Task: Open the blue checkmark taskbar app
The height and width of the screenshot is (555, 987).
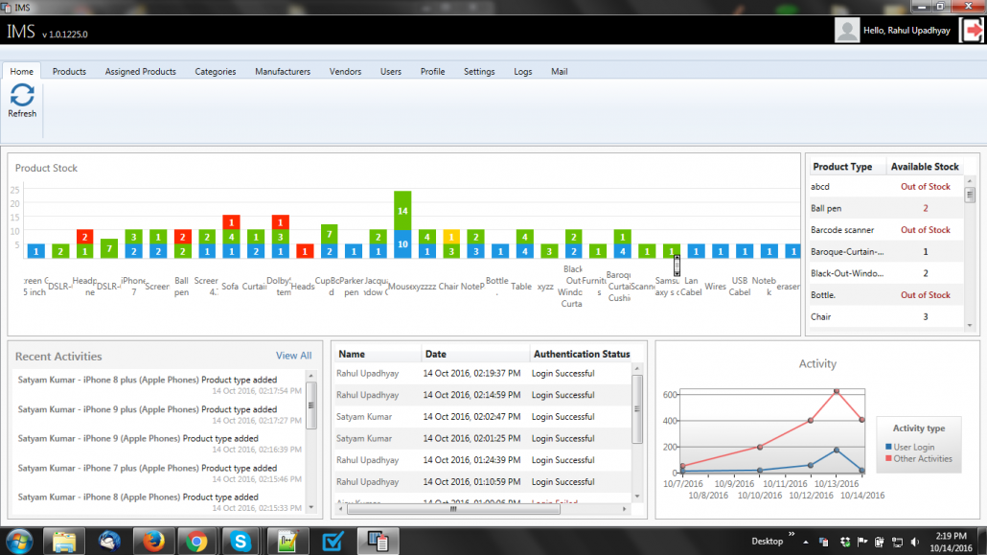Action: click(333, 542)
